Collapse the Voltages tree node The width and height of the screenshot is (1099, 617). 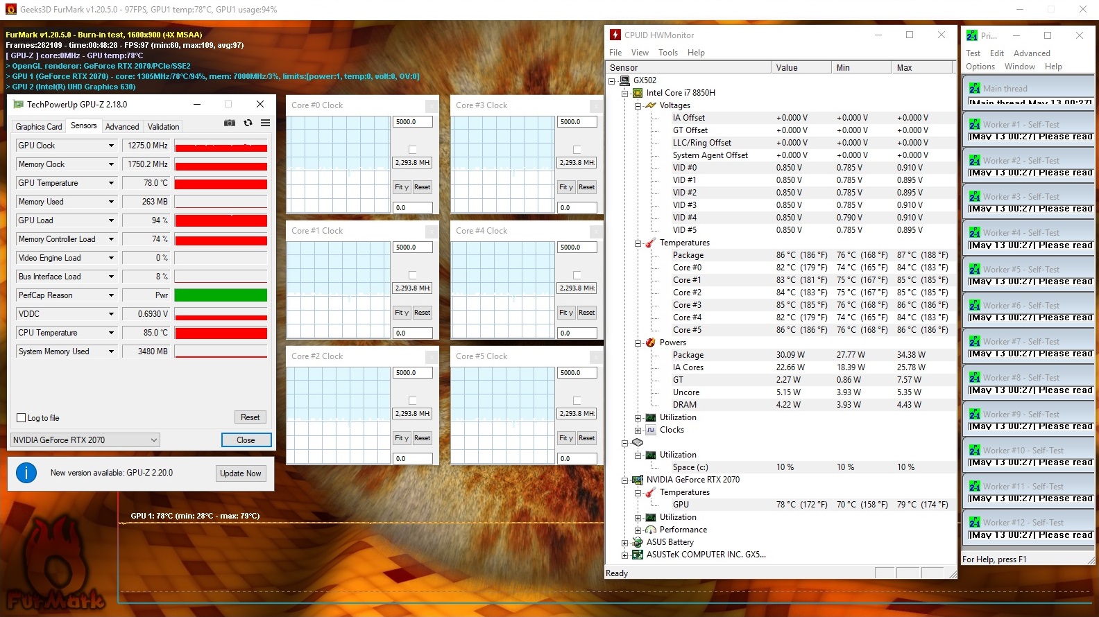638,105
